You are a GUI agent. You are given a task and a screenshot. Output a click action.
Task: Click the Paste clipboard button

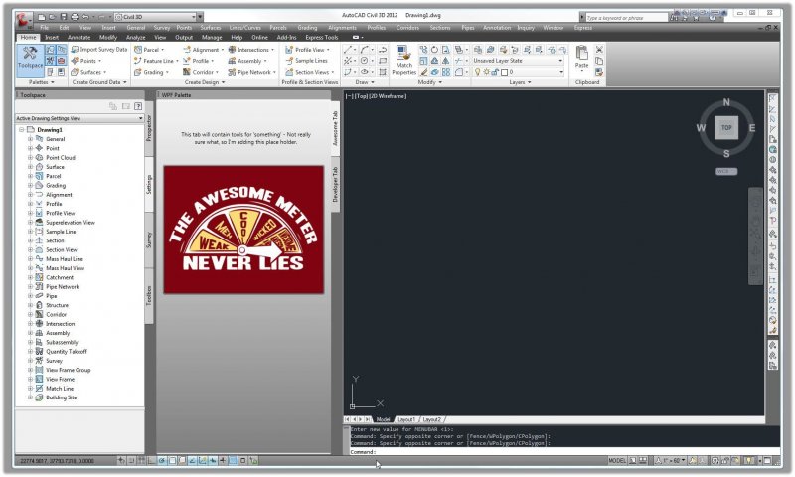(x=581, y=58)
